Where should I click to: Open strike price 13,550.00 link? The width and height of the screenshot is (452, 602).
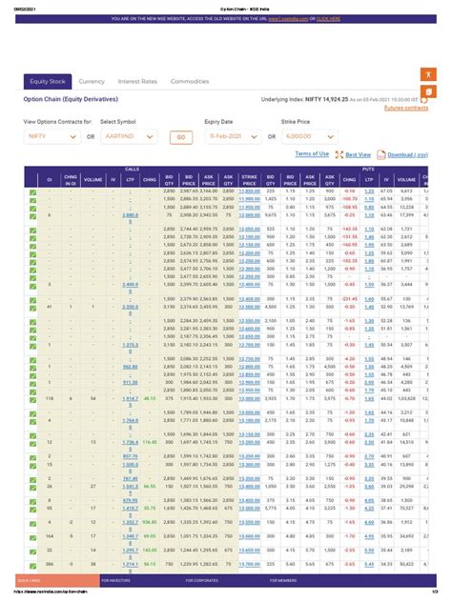(x=250, y=523)
